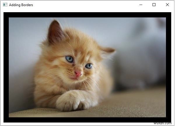
Task: Maximize the Adding Borders window
Action: point(154,5)
